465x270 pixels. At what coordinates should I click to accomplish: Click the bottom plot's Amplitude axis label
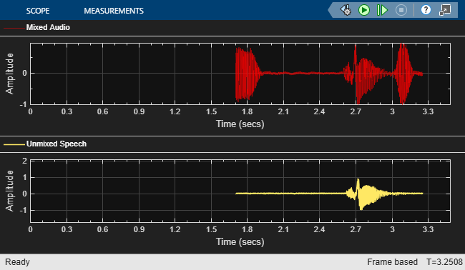tap(10, 191)
